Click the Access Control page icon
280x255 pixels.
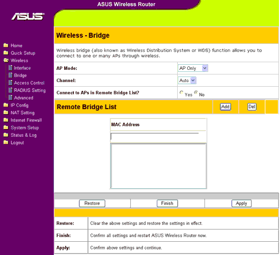[x=11, y=83]
